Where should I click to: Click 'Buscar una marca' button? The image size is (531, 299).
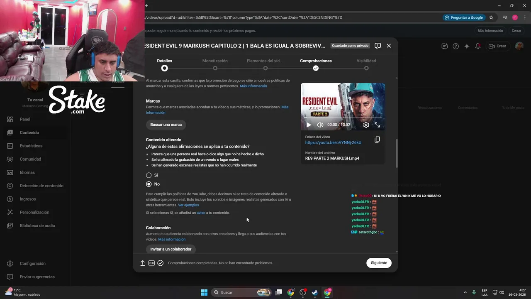pos(166,125)
